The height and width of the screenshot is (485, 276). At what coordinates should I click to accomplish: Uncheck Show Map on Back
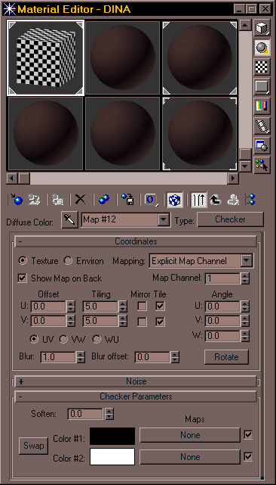coord(22,278)
